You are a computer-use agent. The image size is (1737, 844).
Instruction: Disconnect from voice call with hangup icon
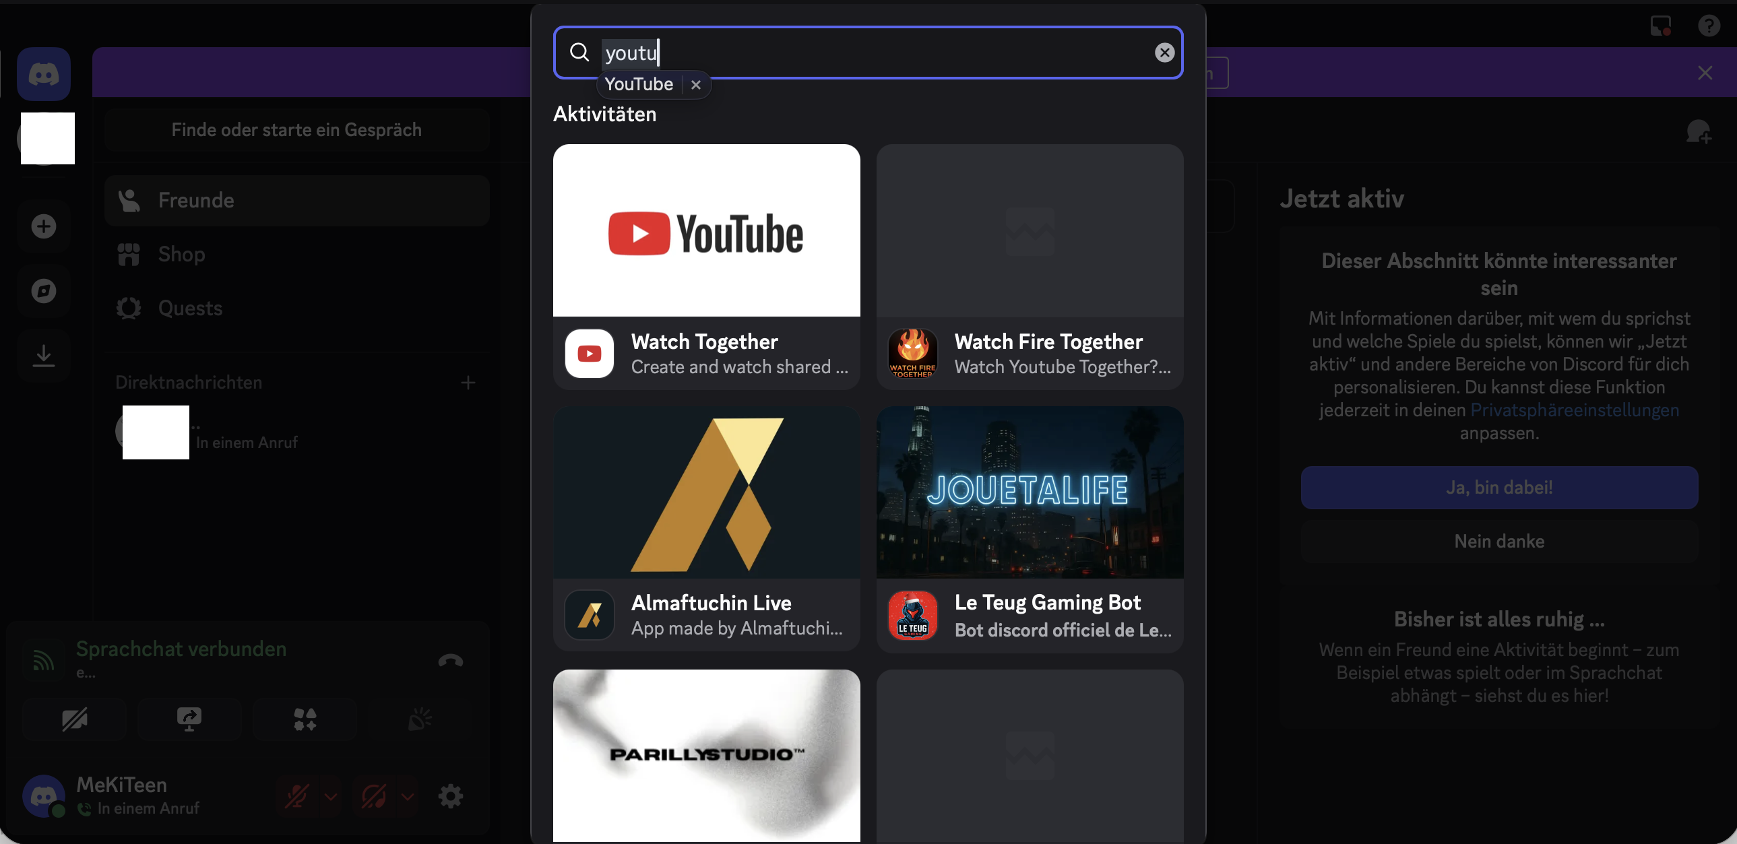(451, 661)
